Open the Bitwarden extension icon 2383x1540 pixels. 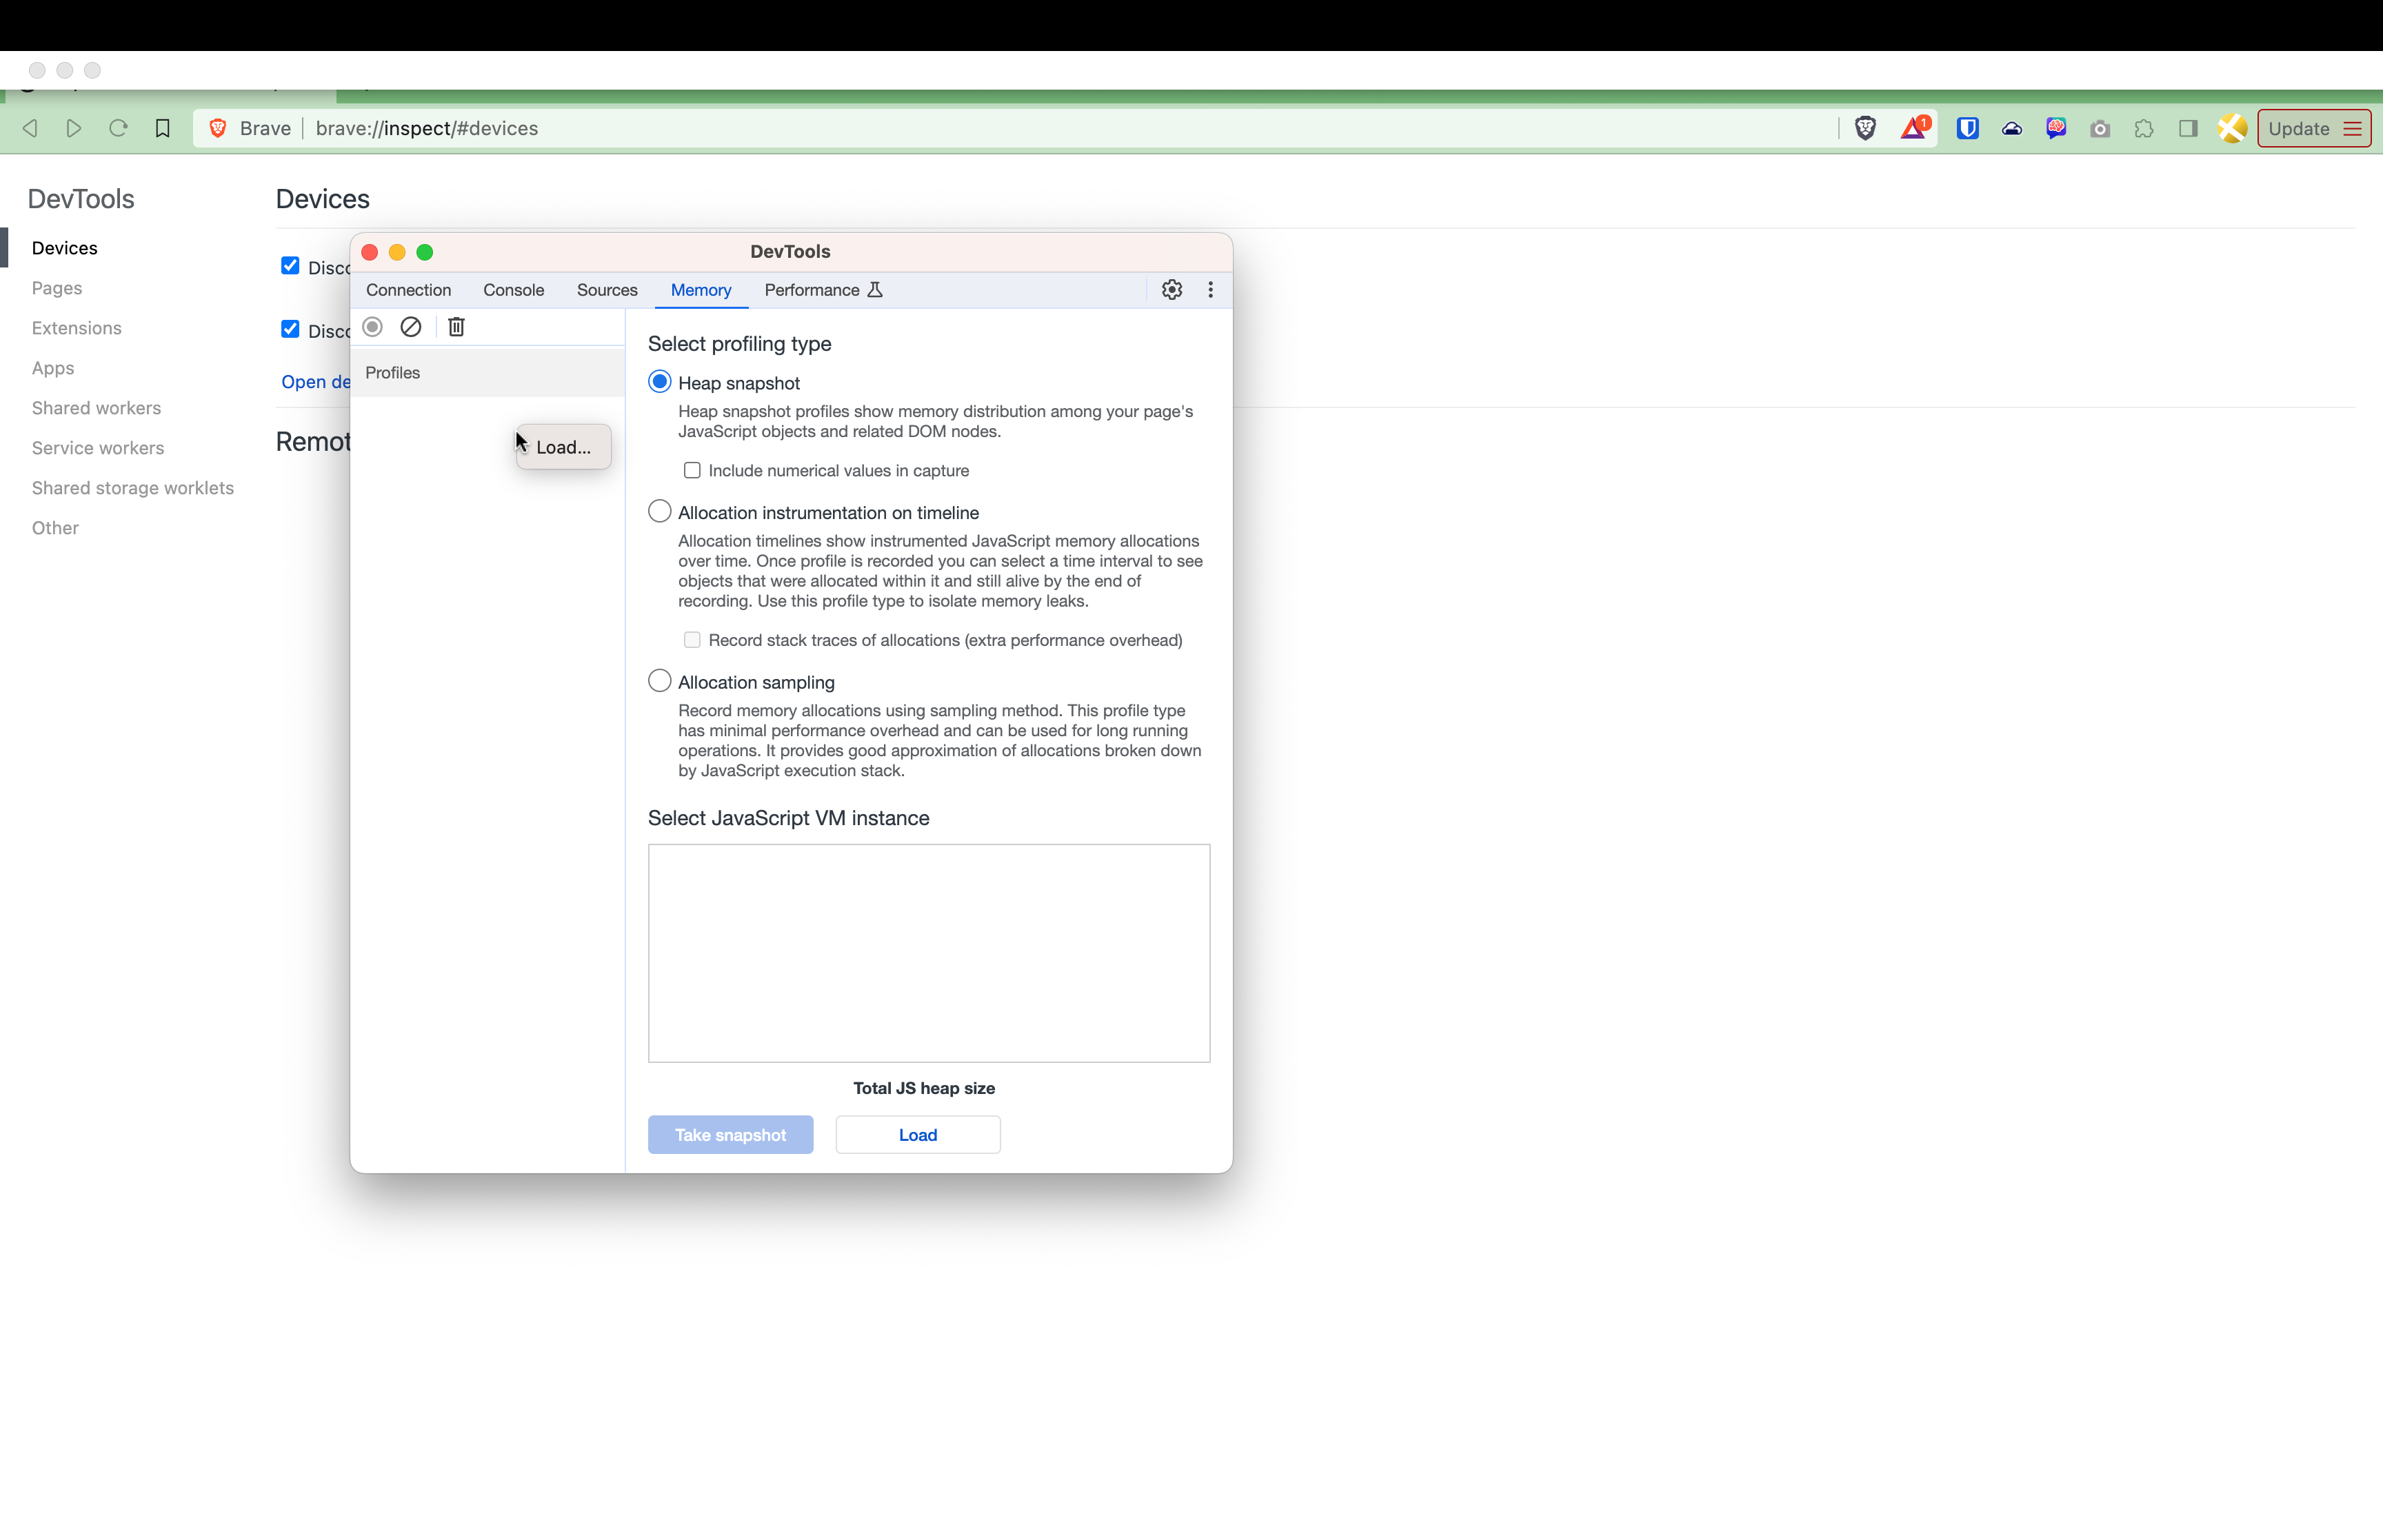click(1967, 128)
